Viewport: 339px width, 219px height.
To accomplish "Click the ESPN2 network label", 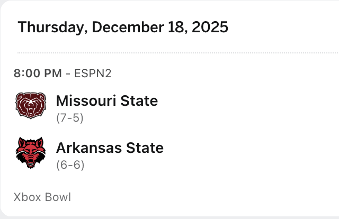I will click(94, 74).
